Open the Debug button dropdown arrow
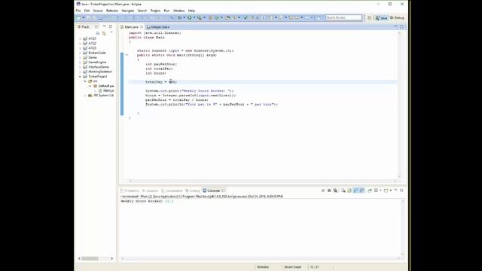The height and width of the screenshot is (271, 482). click(184, 17)
